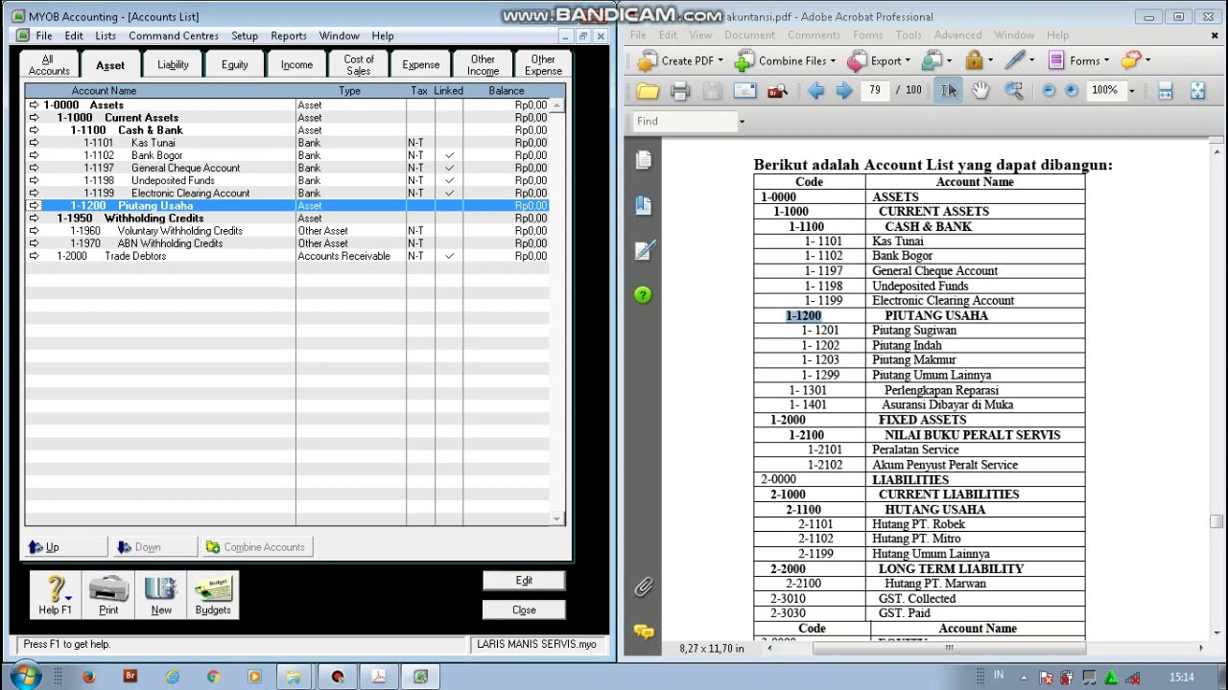The image size is (1228, 690).
Task: Go to next page in Acrobat
Action: pos(844,91)
